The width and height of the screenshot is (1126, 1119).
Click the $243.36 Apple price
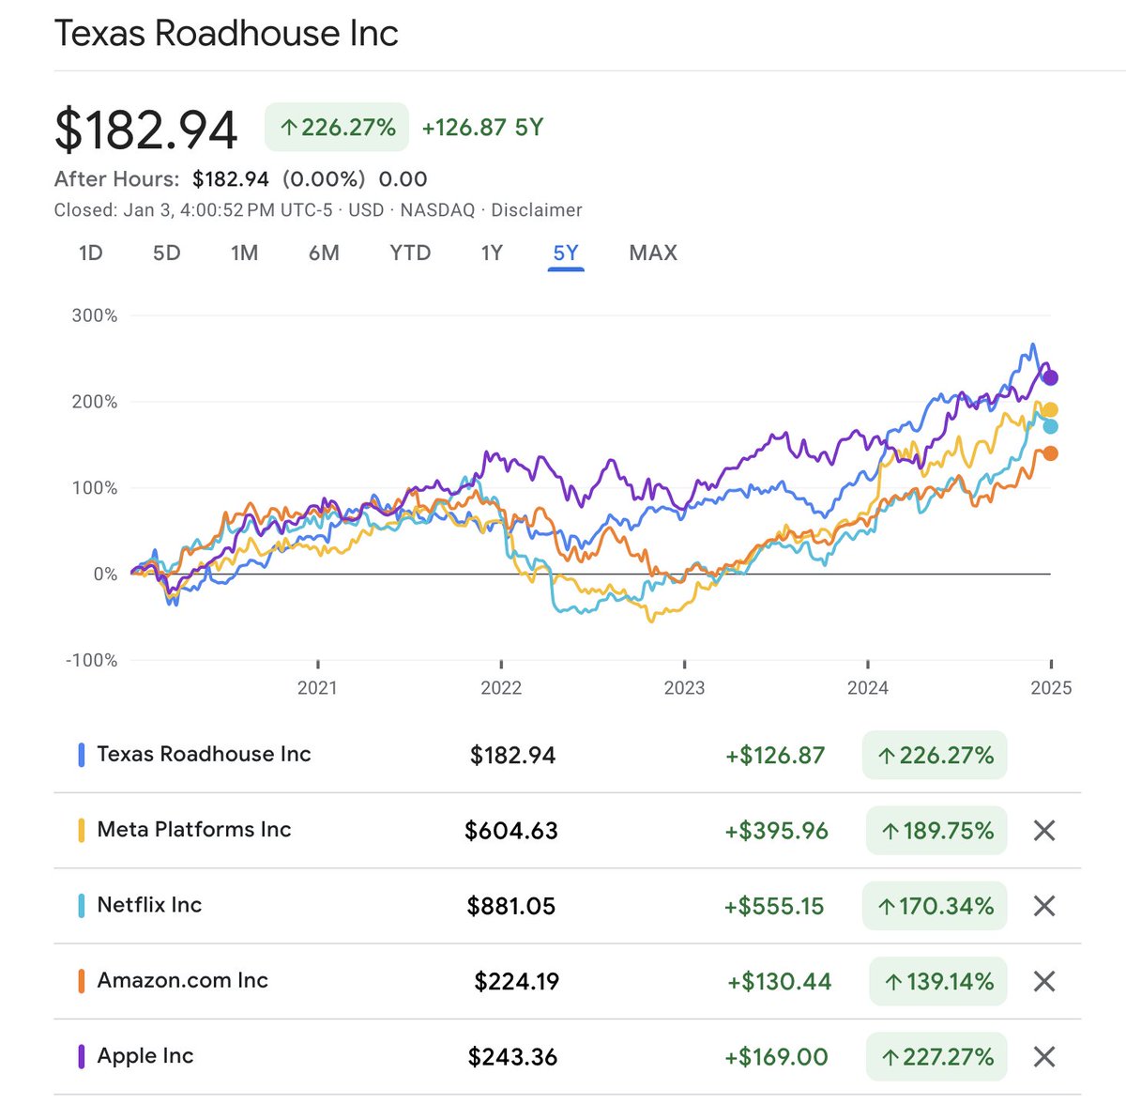coord(512,1057)
